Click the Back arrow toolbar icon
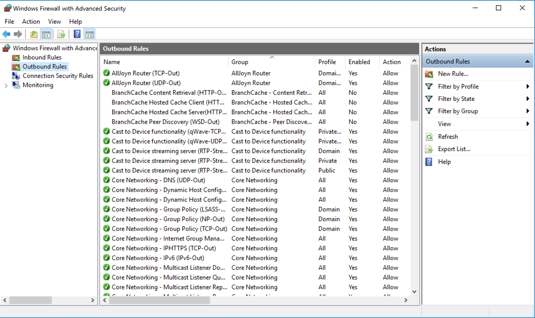 [6, 34]
